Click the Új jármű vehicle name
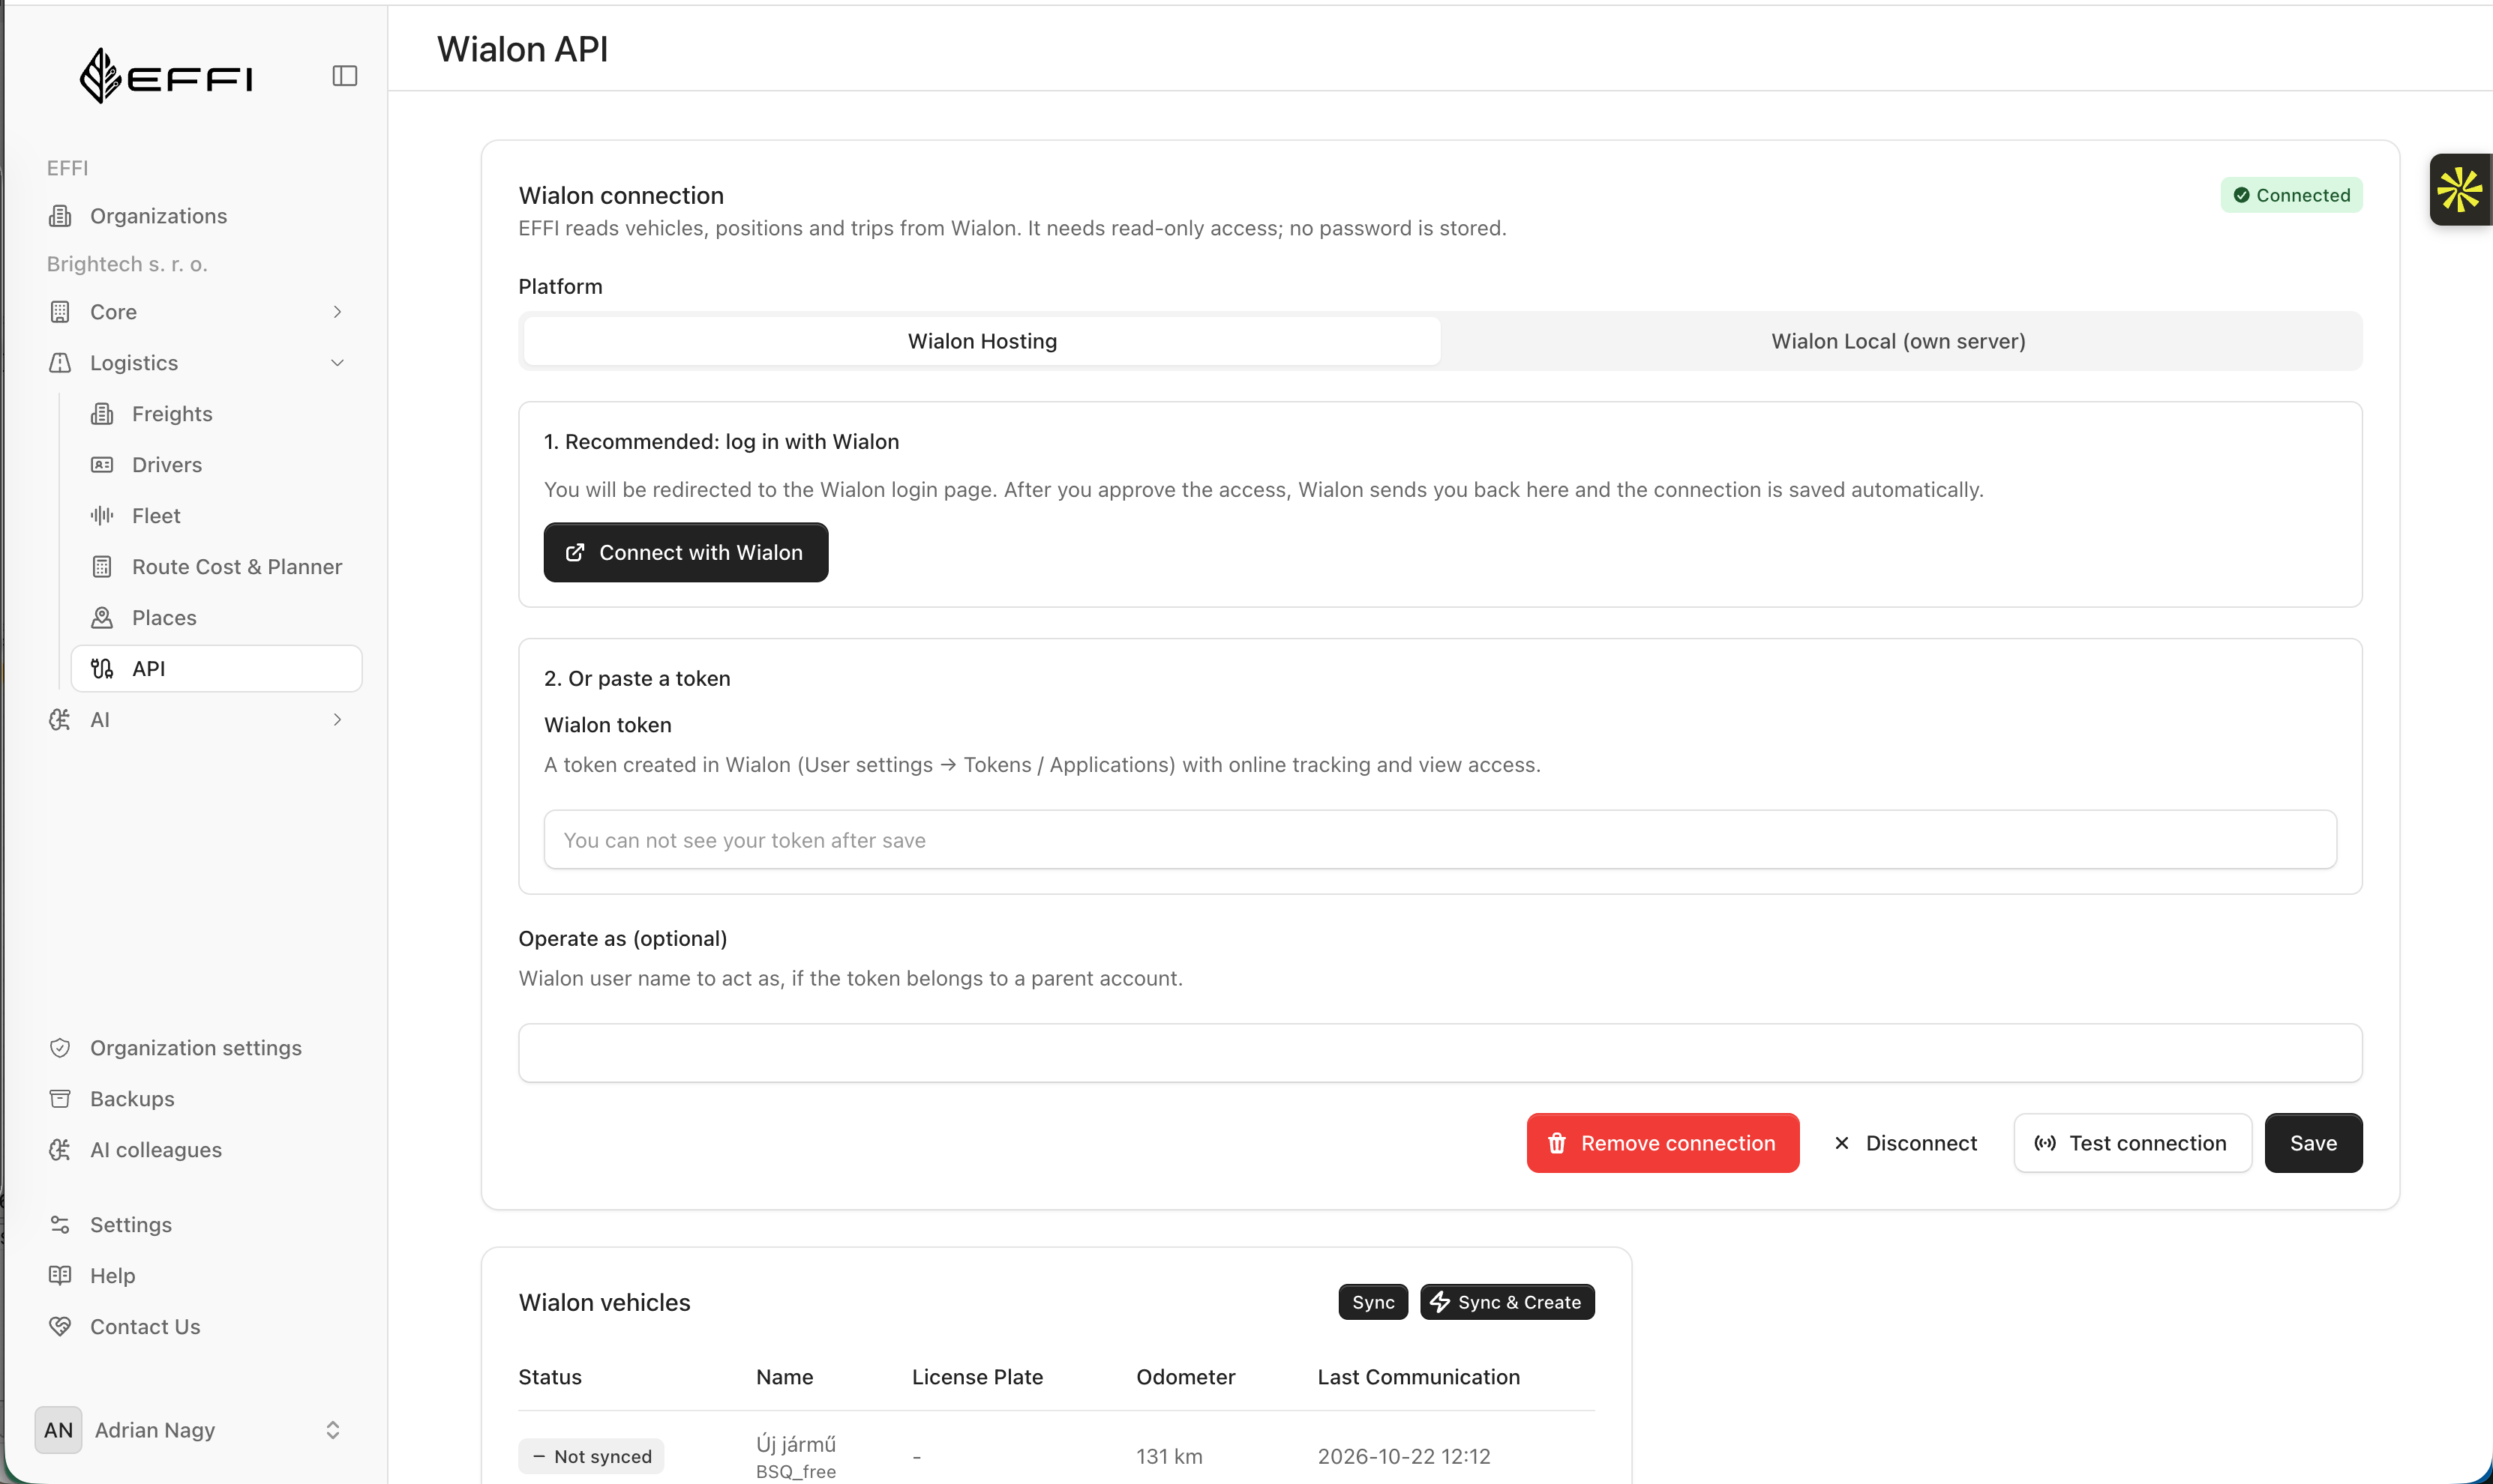 tap(795, 1444)
